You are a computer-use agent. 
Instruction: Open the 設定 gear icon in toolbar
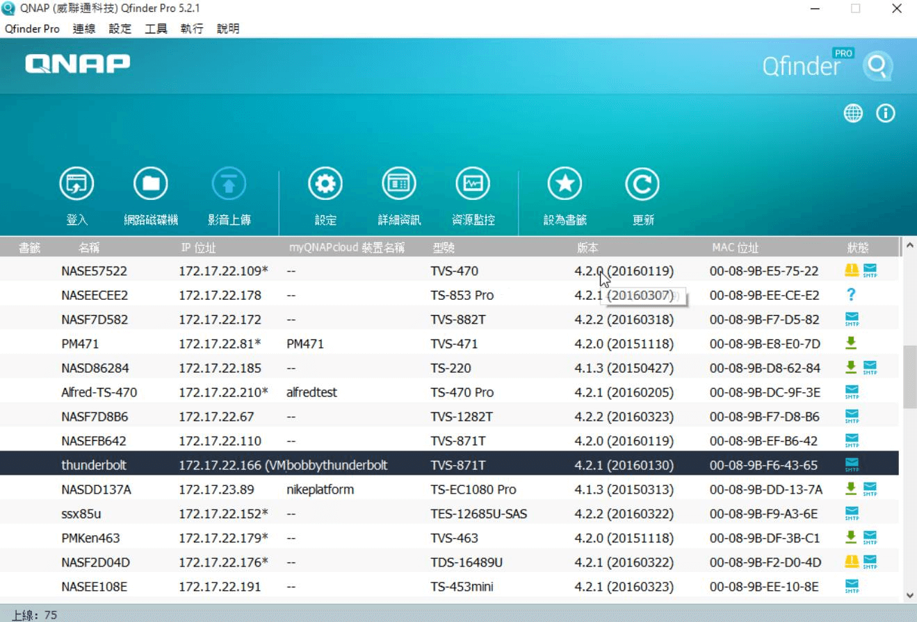(x=325, y=185)
